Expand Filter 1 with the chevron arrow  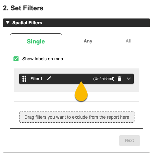[129, 79]
